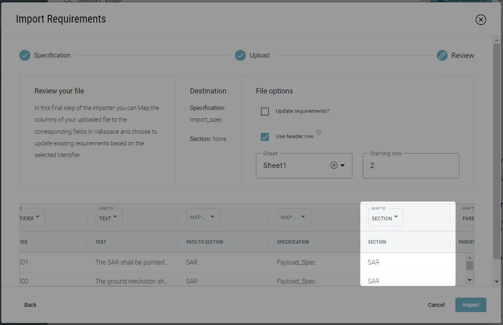Close the Import Requirements dialog
Screen dimensions: 503x325
click(480, 20)
